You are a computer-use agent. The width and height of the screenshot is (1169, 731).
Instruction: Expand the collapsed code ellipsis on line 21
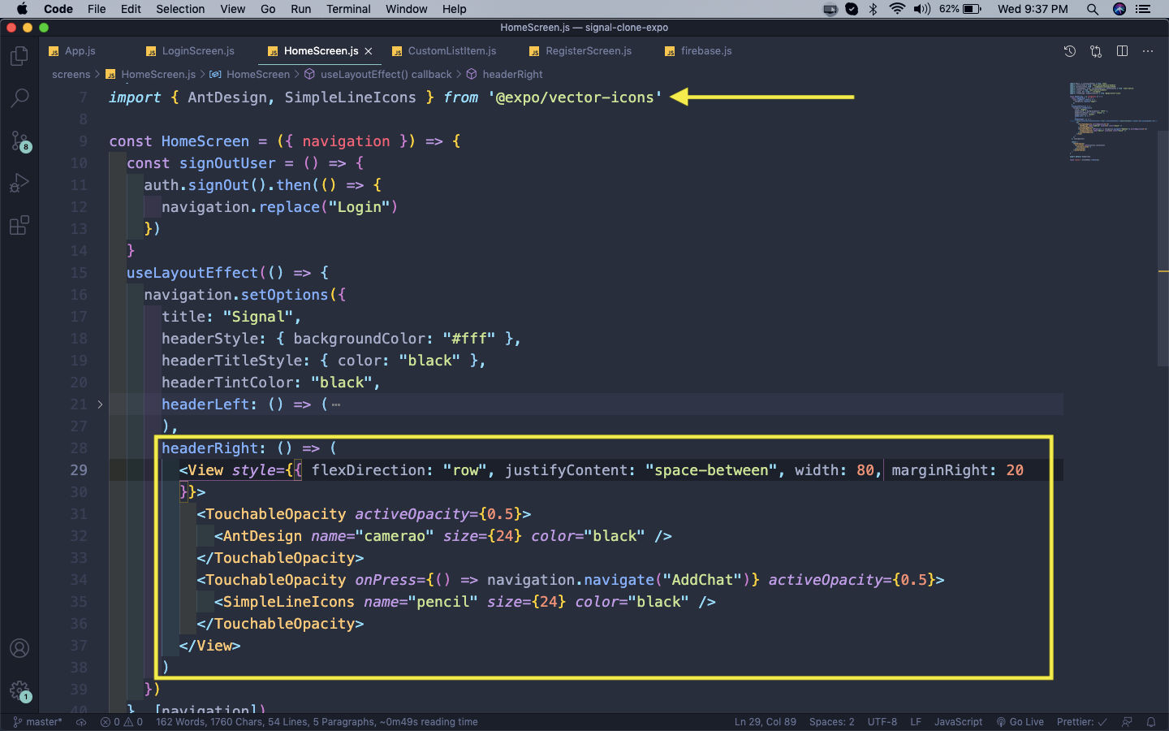pos(336,404)
